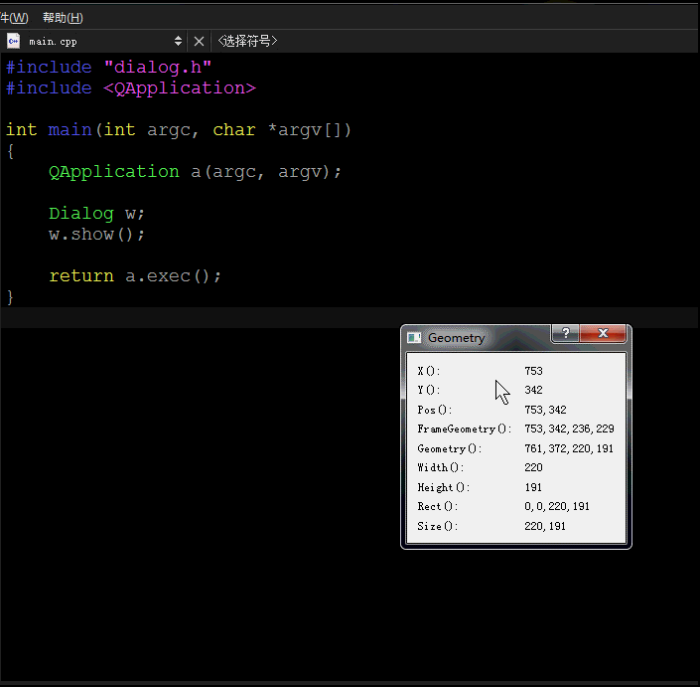Click the Rect(): label
700x687 pixels.
438,506
